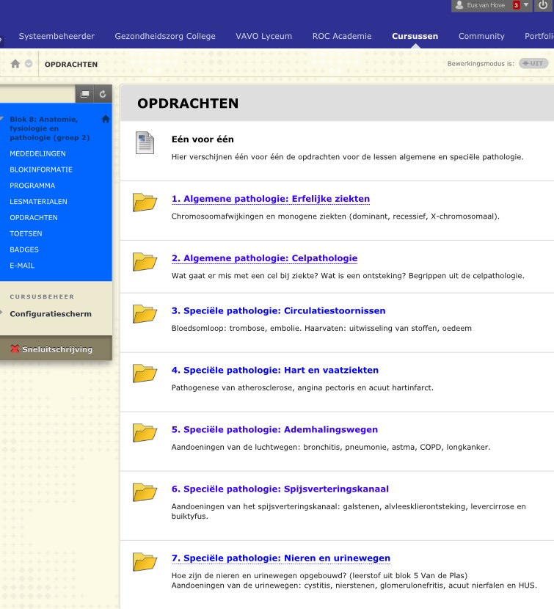
Task: Switch to the Community tab
Action: coord(481,36)
